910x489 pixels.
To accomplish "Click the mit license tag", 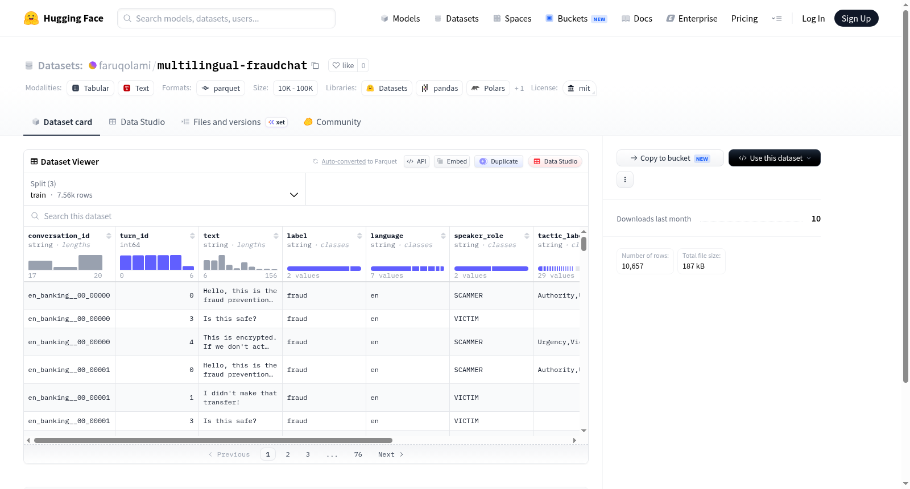I will (x=579, y=88).
